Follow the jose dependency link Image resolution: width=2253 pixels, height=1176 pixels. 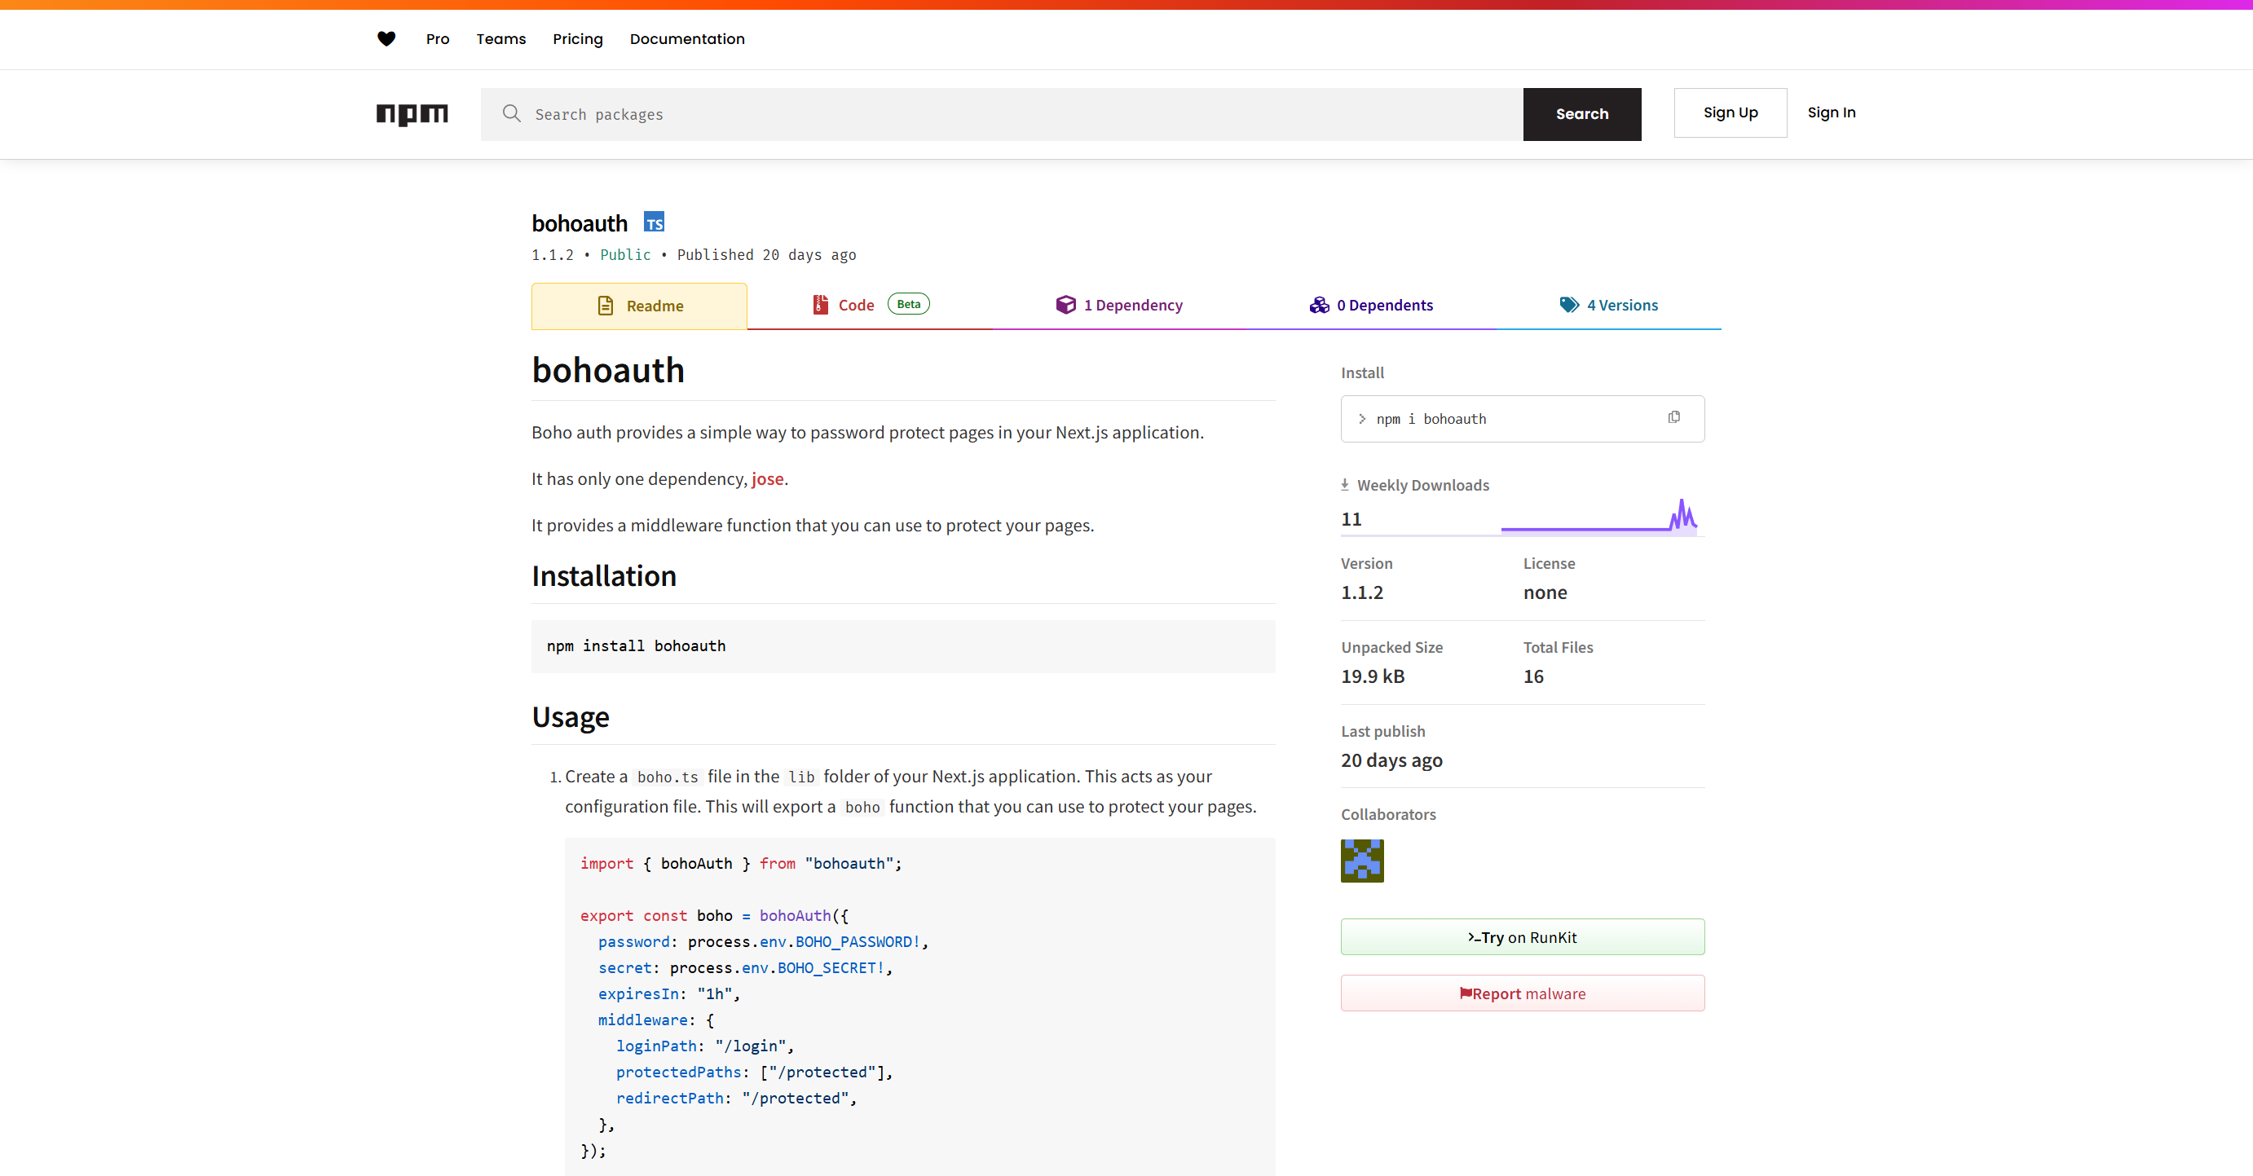click(x=767, y=478)
